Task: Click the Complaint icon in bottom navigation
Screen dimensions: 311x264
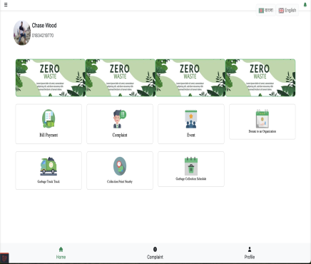Action: [x=155, y=249]
